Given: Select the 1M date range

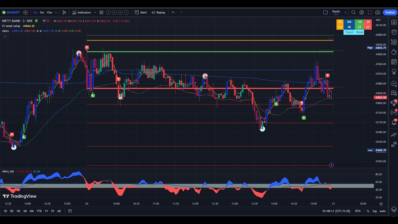Looking at the screenshot, I should [x=18, y=211].
